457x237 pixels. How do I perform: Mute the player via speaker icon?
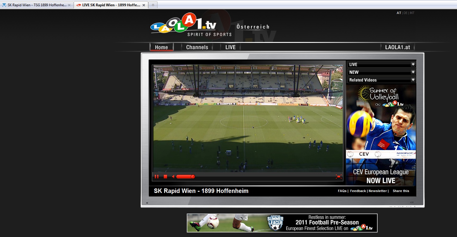click(173, 177)
